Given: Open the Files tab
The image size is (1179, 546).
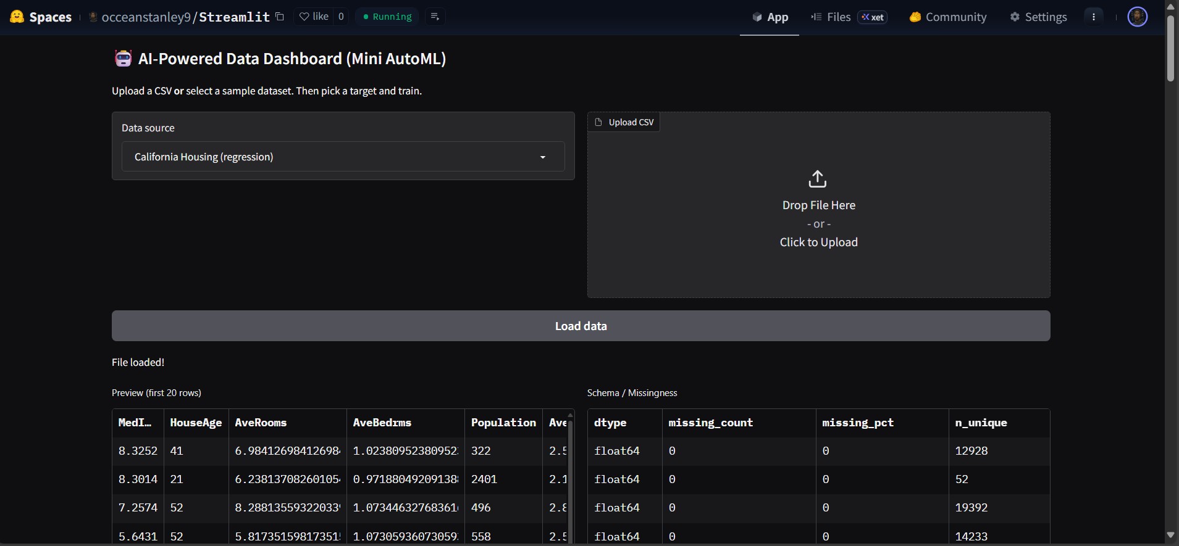Looking at the screenshot, I should 831,17.
